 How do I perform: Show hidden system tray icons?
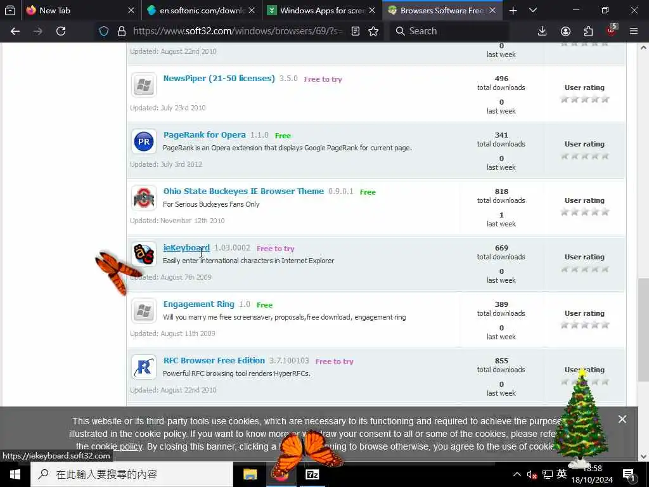coord(517,474)
